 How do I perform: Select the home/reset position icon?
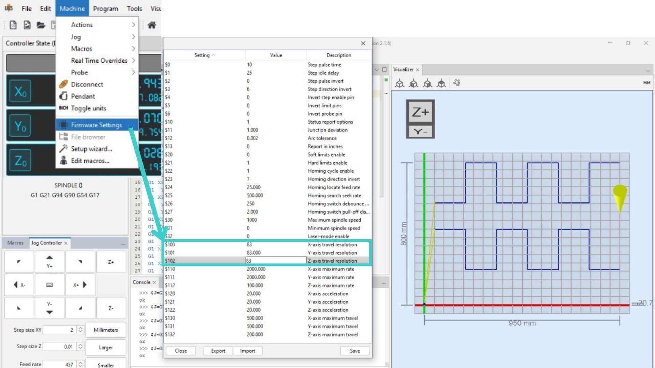[152, 25]
